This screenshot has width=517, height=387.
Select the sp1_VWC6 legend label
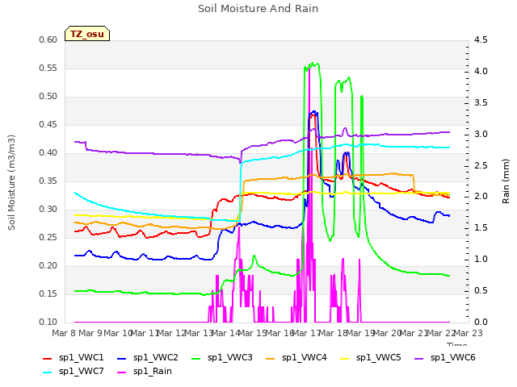(x=452, y=358)
